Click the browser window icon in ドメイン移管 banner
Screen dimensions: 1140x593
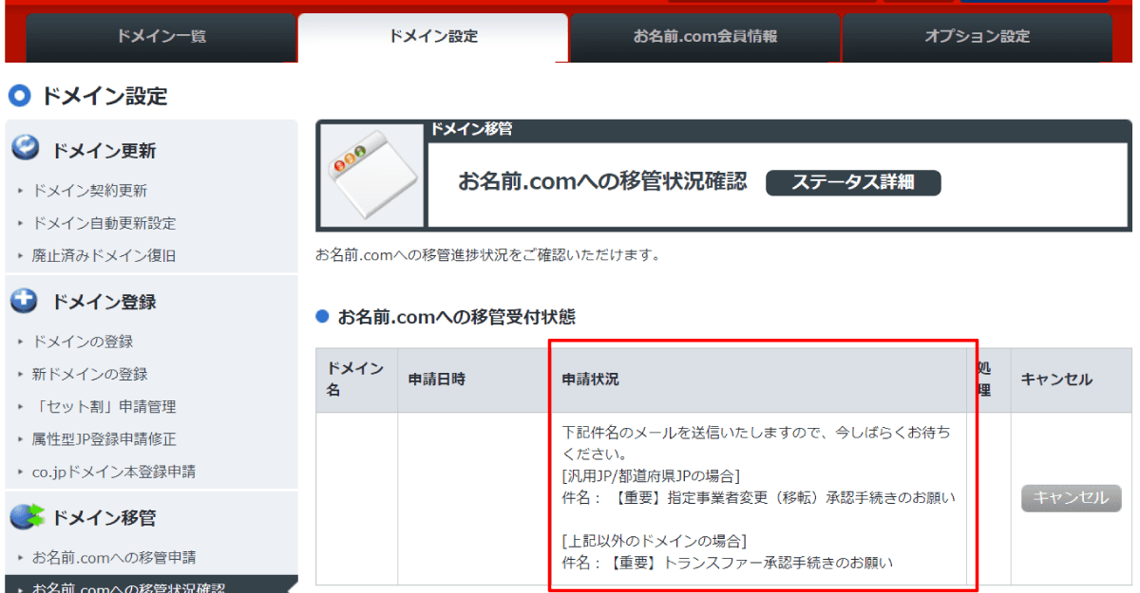click(x=371, y=176)
